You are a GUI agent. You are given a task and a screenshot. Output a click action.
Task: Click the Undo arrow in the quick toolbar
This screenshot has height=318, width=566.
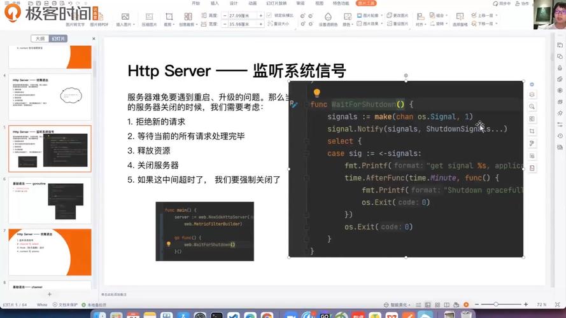pos(71,3)
